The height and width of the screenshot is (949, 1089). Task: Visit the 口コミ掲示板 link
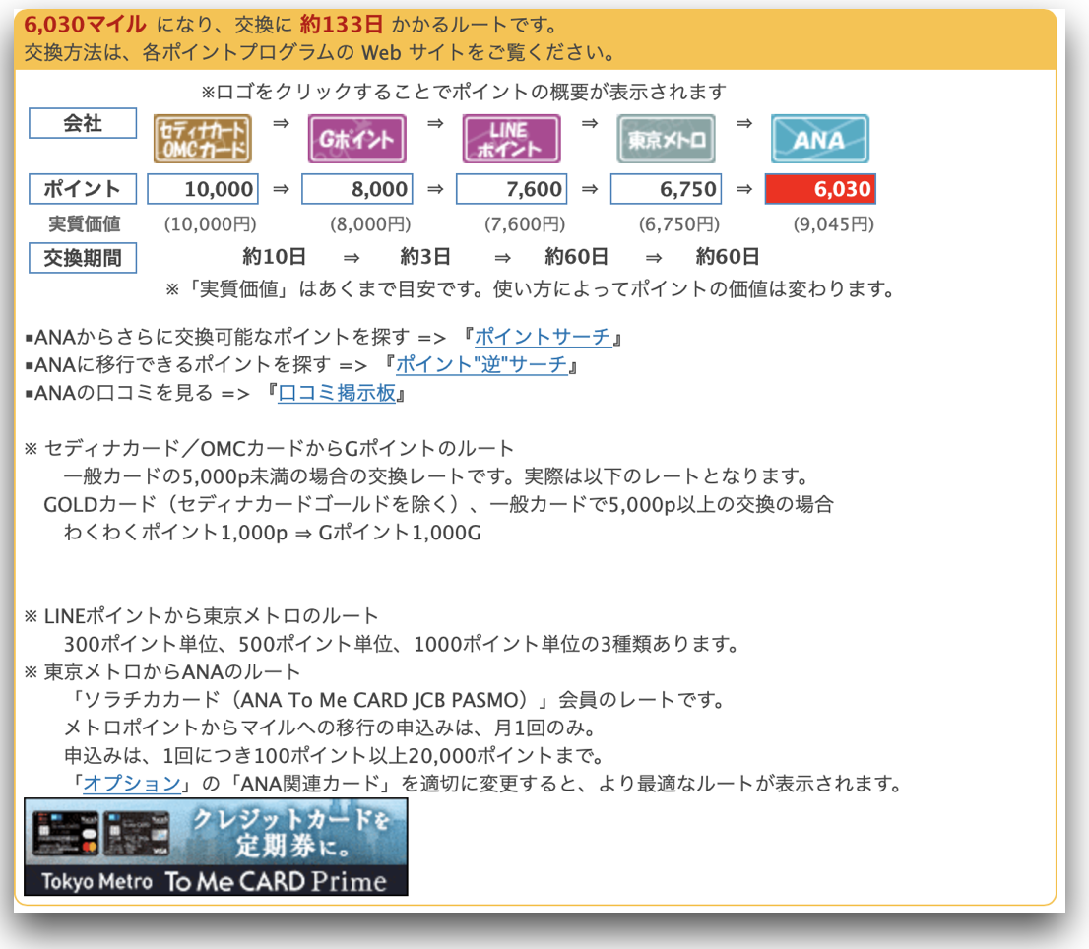tap(337, 393)
